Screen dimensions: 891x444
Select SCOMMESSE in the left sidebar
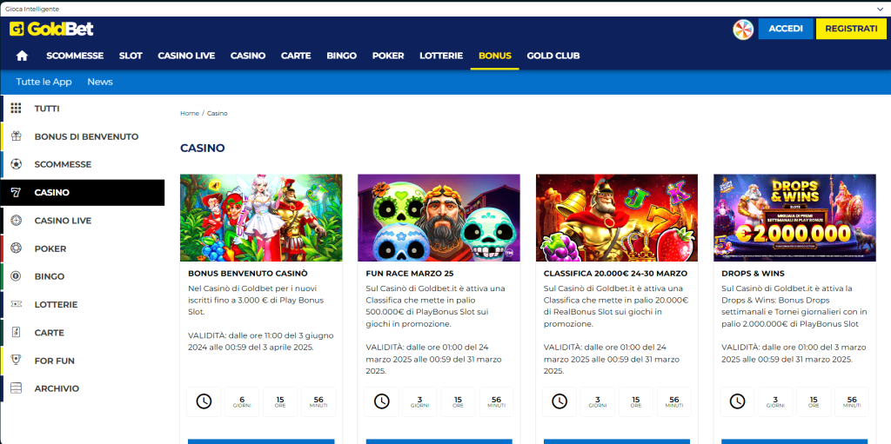coord(83,164)
